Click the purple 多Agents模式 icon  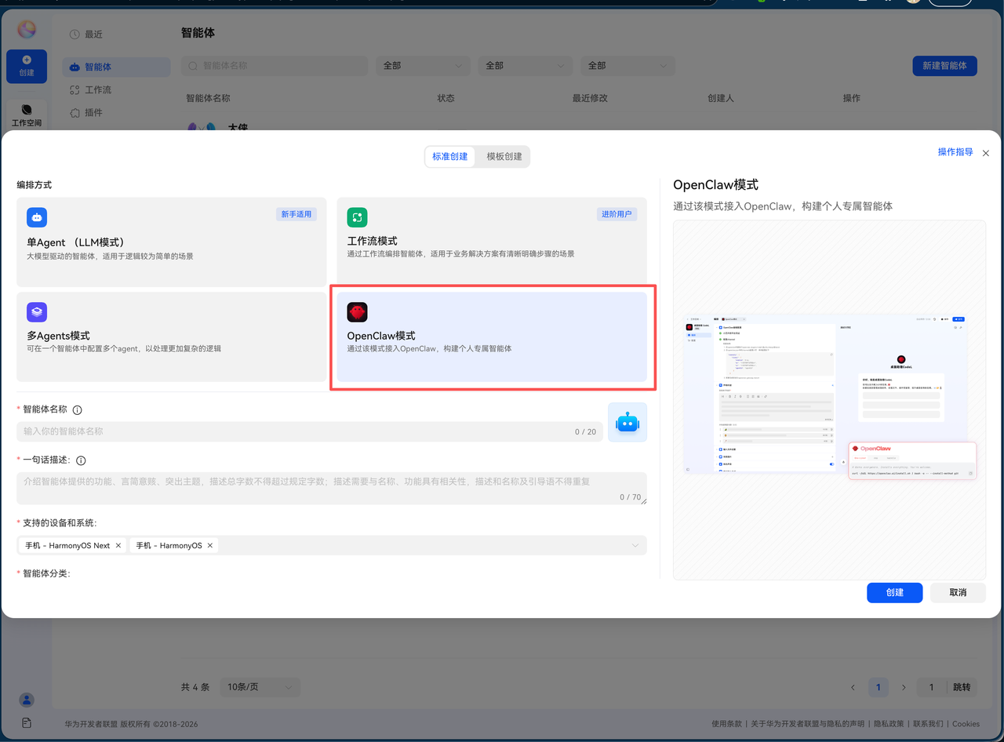(37, 312)
